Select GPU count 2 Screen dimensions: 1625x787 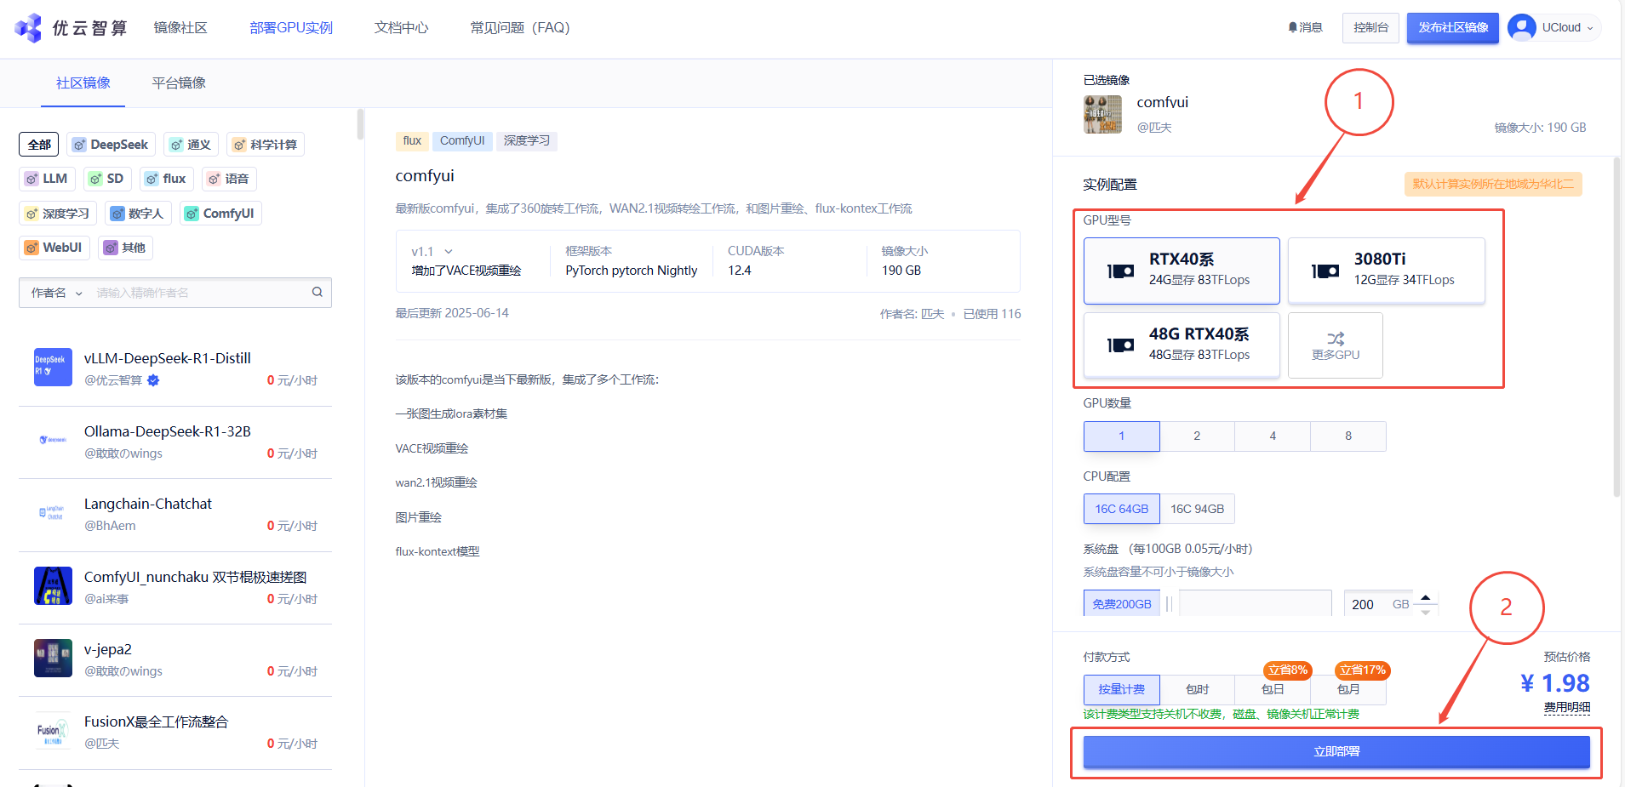(1197, 436)
